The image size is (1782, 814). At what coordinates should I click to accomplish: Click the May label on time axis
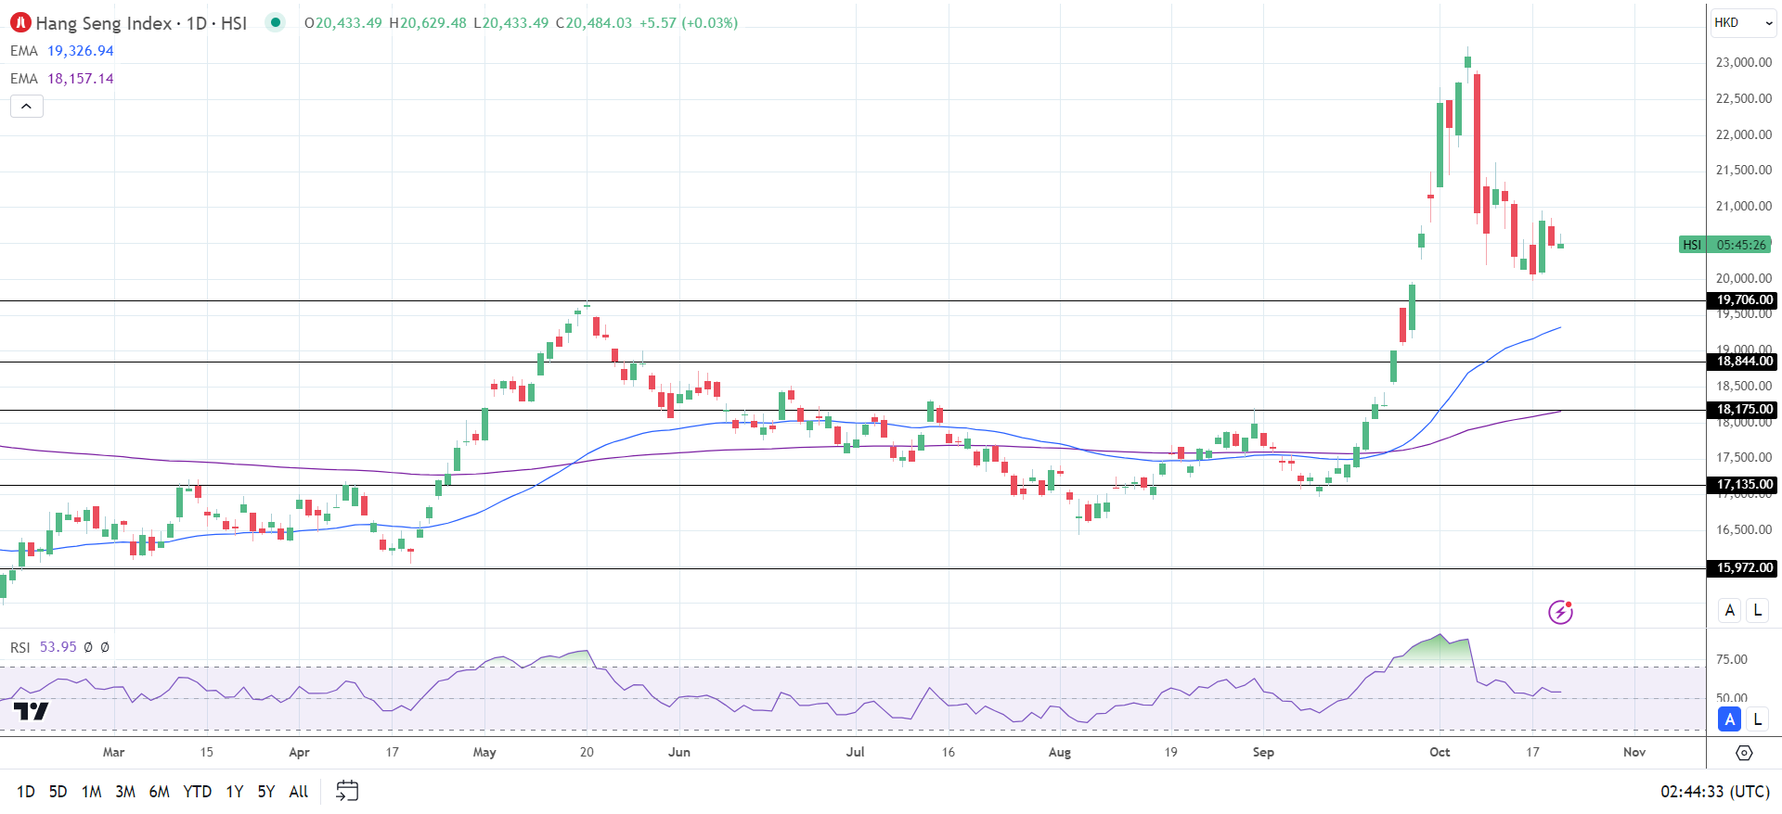click(x=484, y=752)
